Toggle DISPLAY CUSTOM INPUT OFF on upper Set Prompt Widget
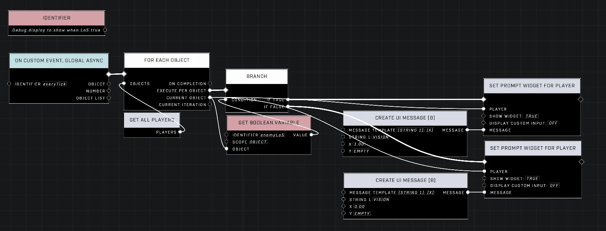The width and height of the screenshot is (606, 231). [553, 123]
